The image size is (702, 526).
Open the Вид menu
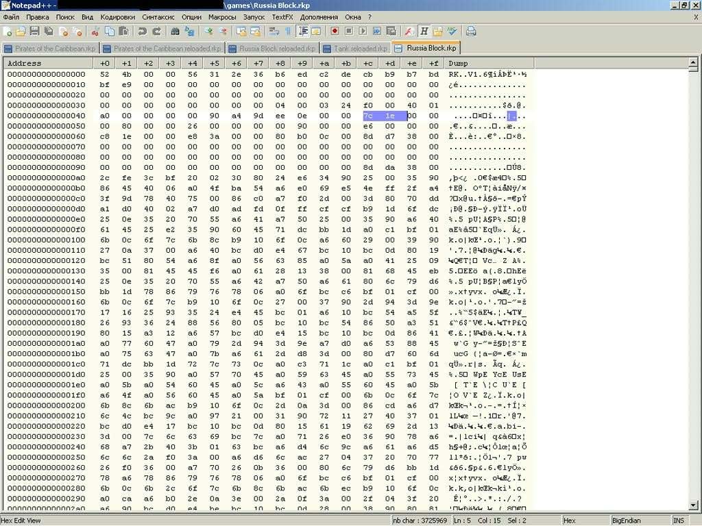point(87,17)
